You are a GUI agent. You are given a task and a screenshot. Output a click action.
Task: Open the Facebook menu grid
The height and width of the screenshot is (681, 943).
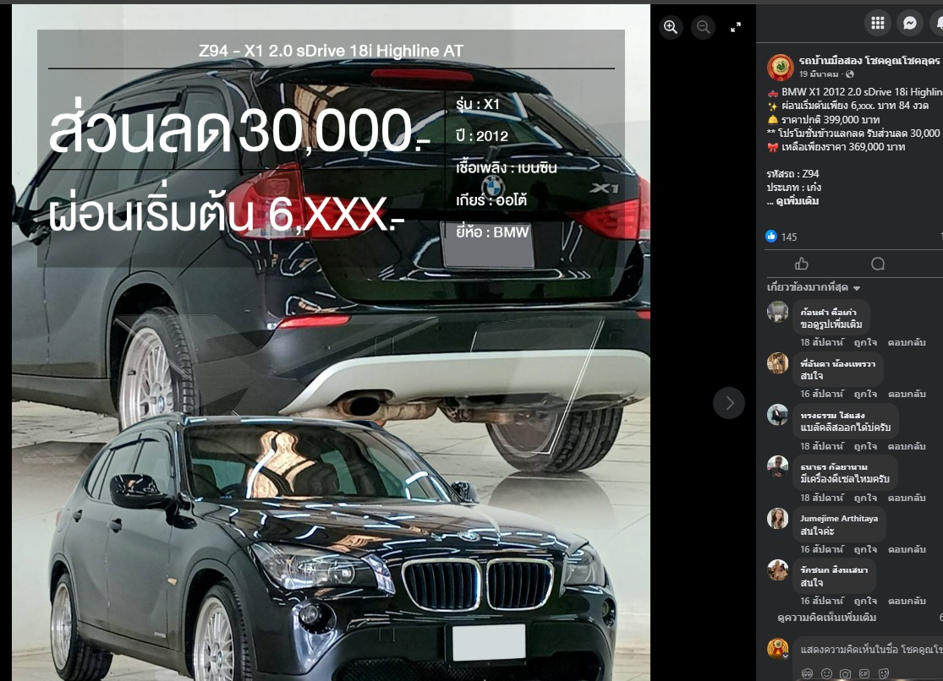(877, 23)
